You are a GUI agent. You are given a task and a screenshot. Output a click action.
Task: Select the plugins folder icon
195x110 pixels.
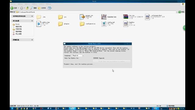click(60, 24)
